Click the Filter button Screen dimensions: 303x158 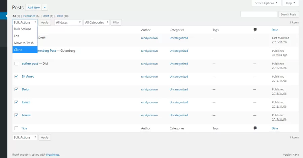tap(116, 23)
